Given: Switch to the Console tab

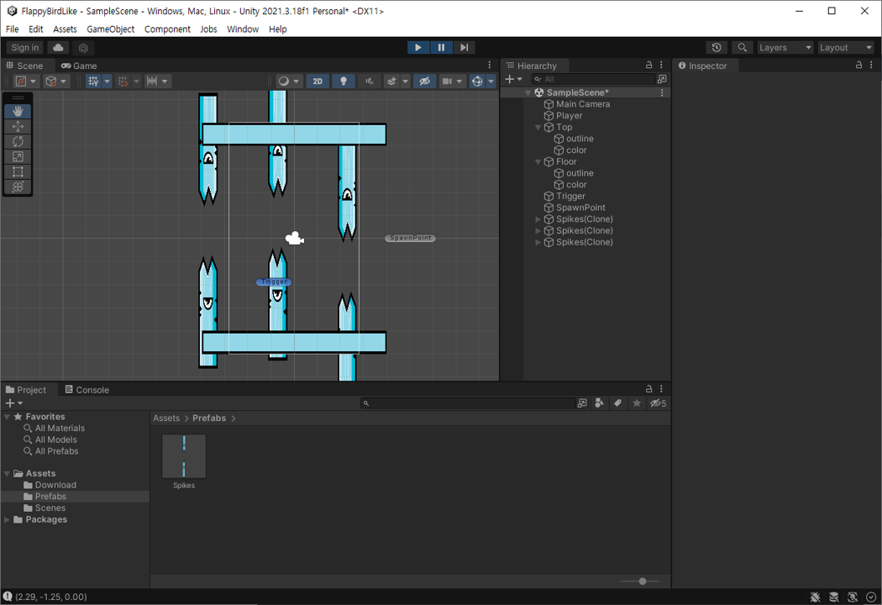Looking at the screenshot, I should (x=87, y=389).
